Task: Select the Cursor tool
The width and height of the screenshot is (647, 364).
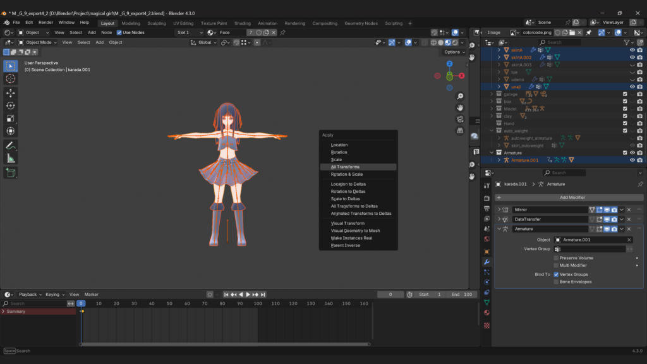Action: pyautogui.click(x=11, y=78)
